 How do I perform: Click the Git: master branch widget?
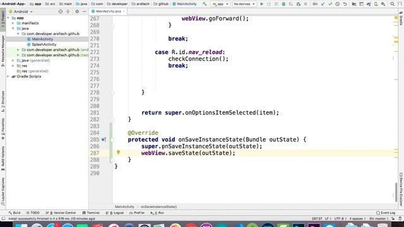pos(379,219)
